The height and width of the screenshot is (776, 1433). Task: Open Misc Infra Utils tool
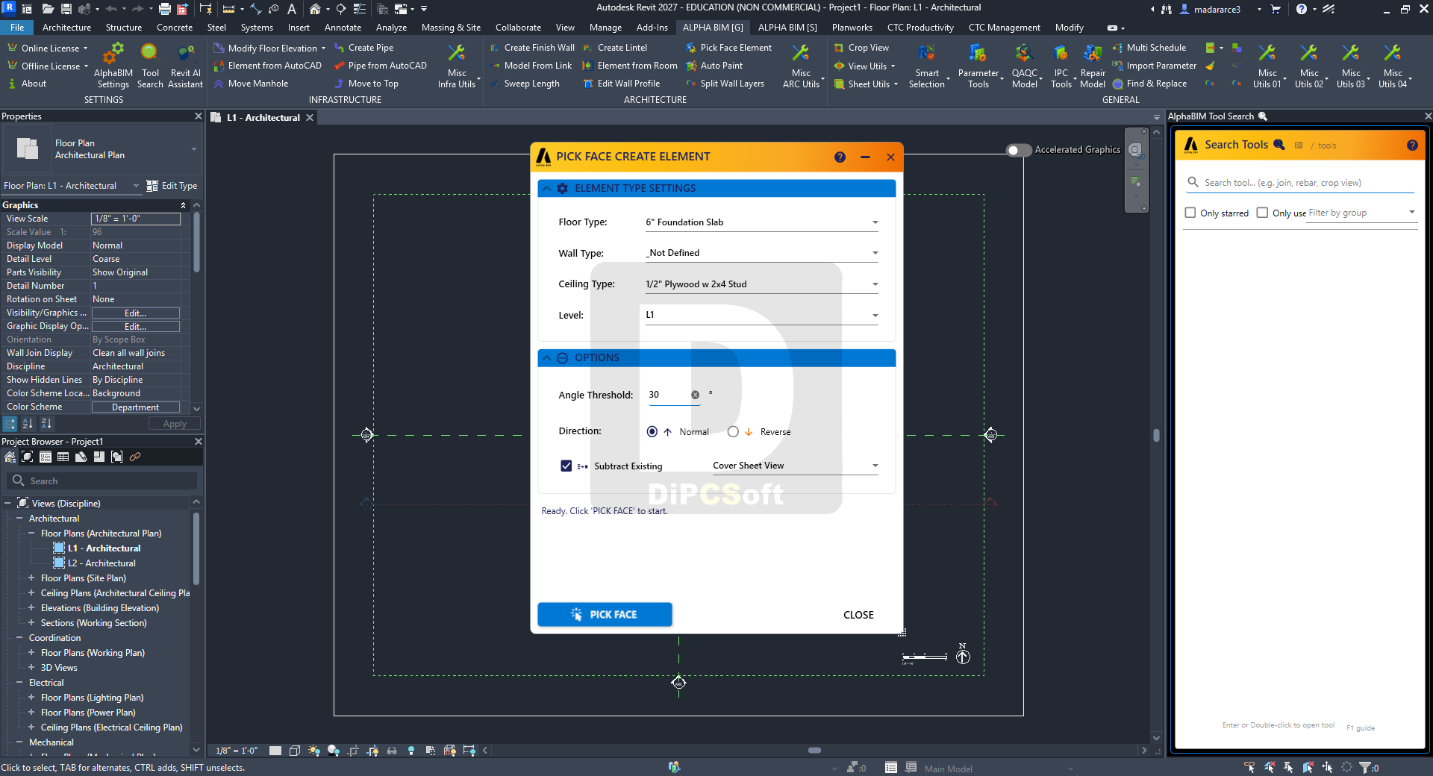(x=457, y=66)
